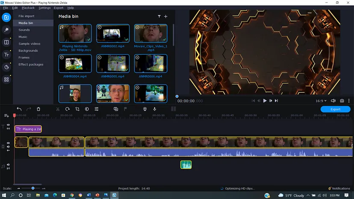Mute the music audio track
Image resolution: width=354 pixels, height=199 pixels.
pos(9,165)
